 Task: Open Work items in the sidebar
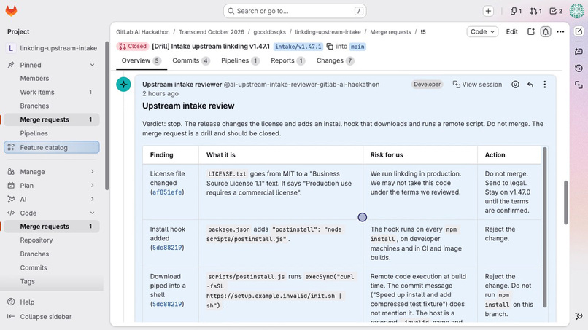point(52,92)
